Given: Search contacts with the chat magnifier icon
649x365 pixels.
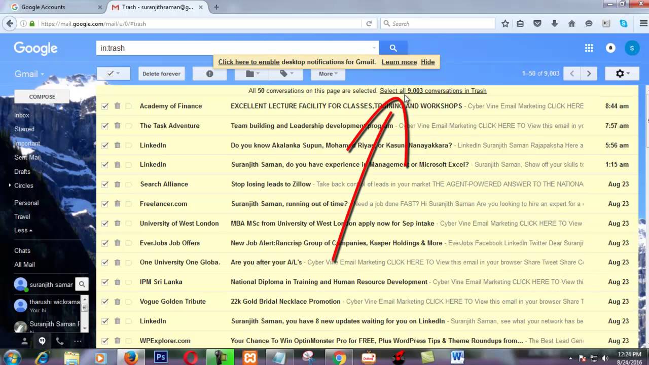Looking at the screenshot, I should click(82, 284).
